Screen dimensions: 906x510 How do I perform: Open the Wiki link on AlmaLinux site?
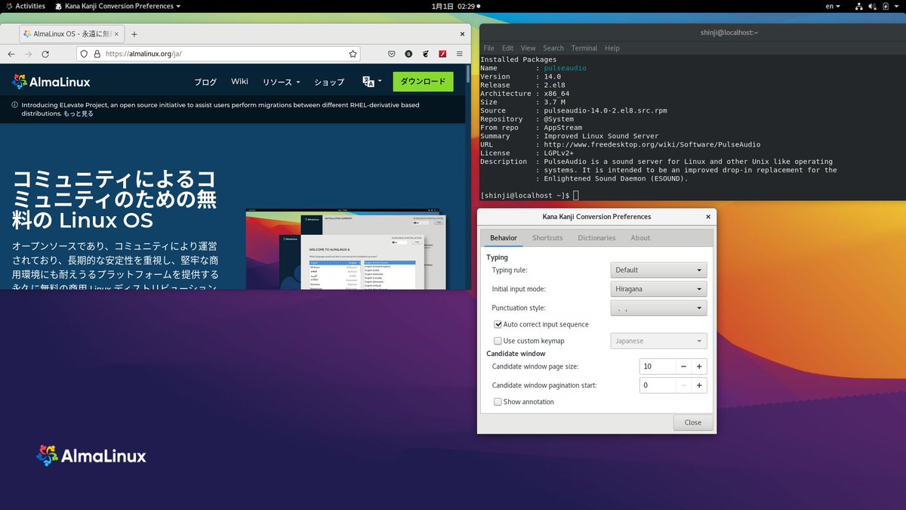coord(239,82)
